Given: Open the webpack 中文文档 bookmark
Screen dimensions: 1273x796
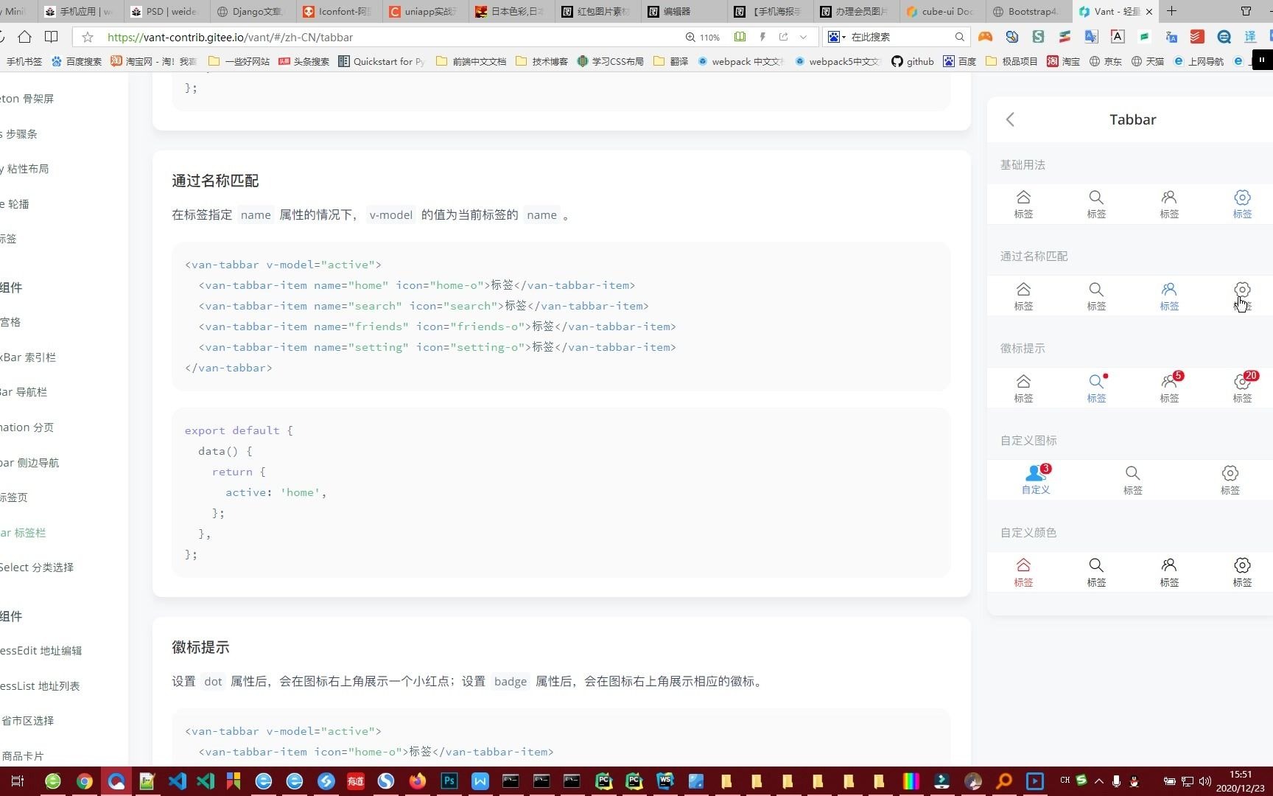Looking at the screenshot, I should [740, 61].
